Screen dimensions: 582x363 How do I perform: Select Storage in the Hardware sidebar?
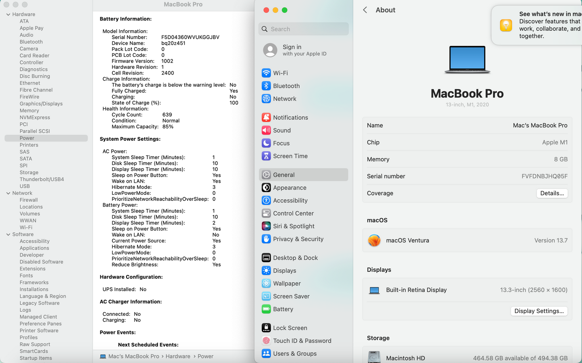(29, 172)
